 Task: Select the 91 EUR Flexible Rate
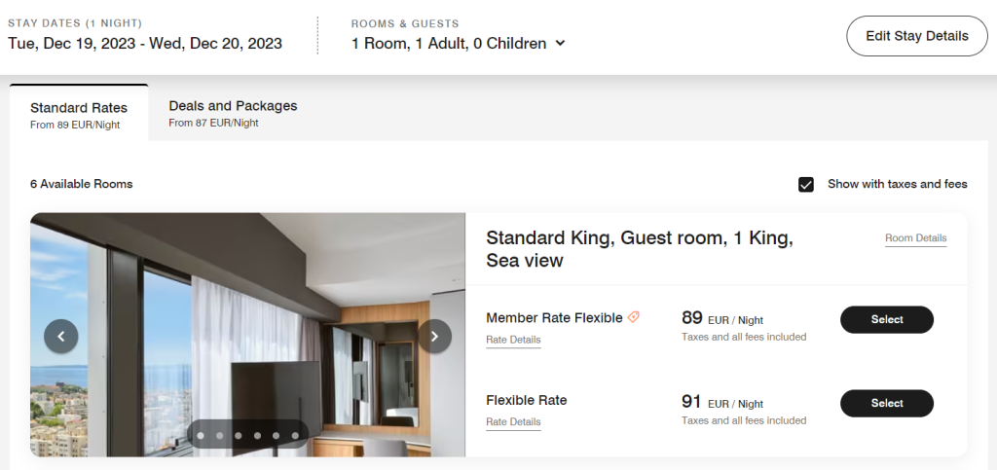(886, 403)
